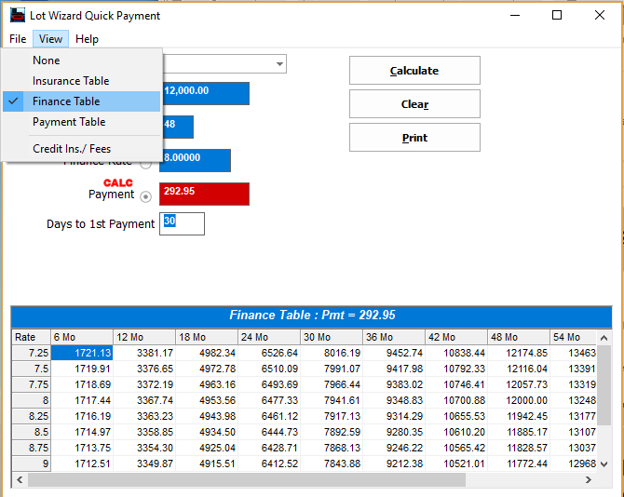624x497 pixels.
Task: Click the Finance Table : Pmt = 292.95 banner
Action: 312,316
